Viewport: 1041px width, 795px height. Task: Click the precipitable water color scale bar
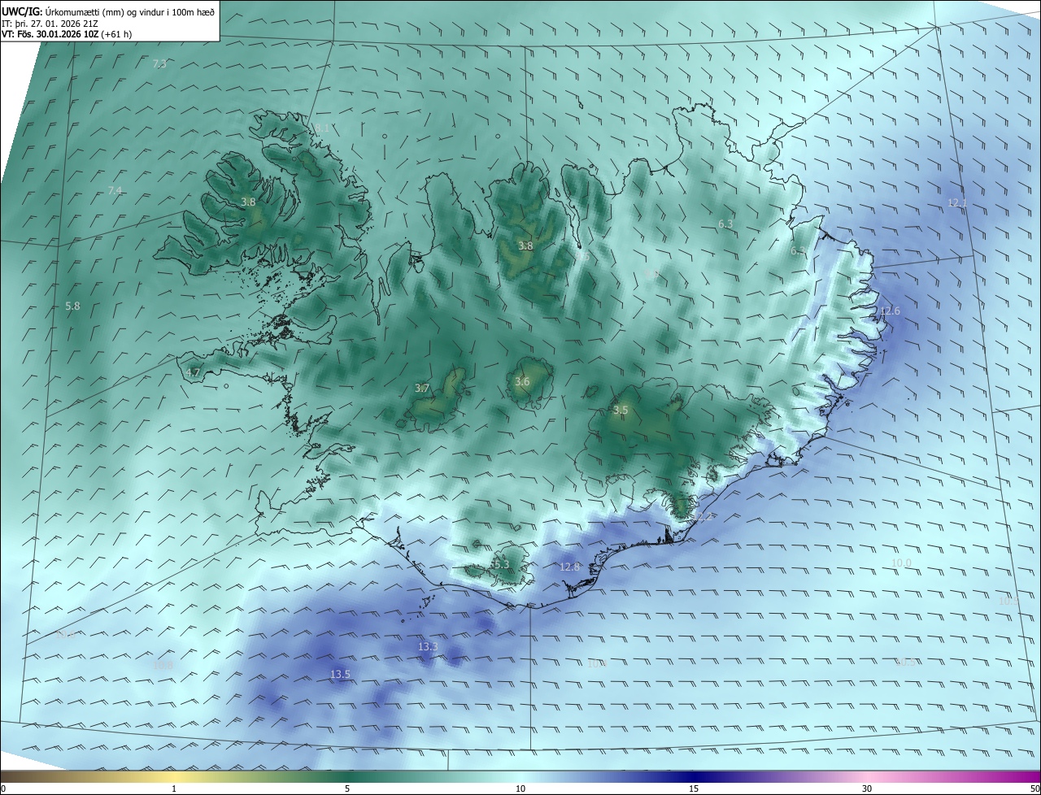520,776
